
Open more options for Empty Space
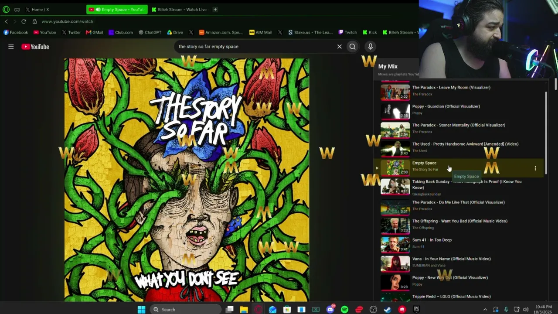tap(535, 168)
